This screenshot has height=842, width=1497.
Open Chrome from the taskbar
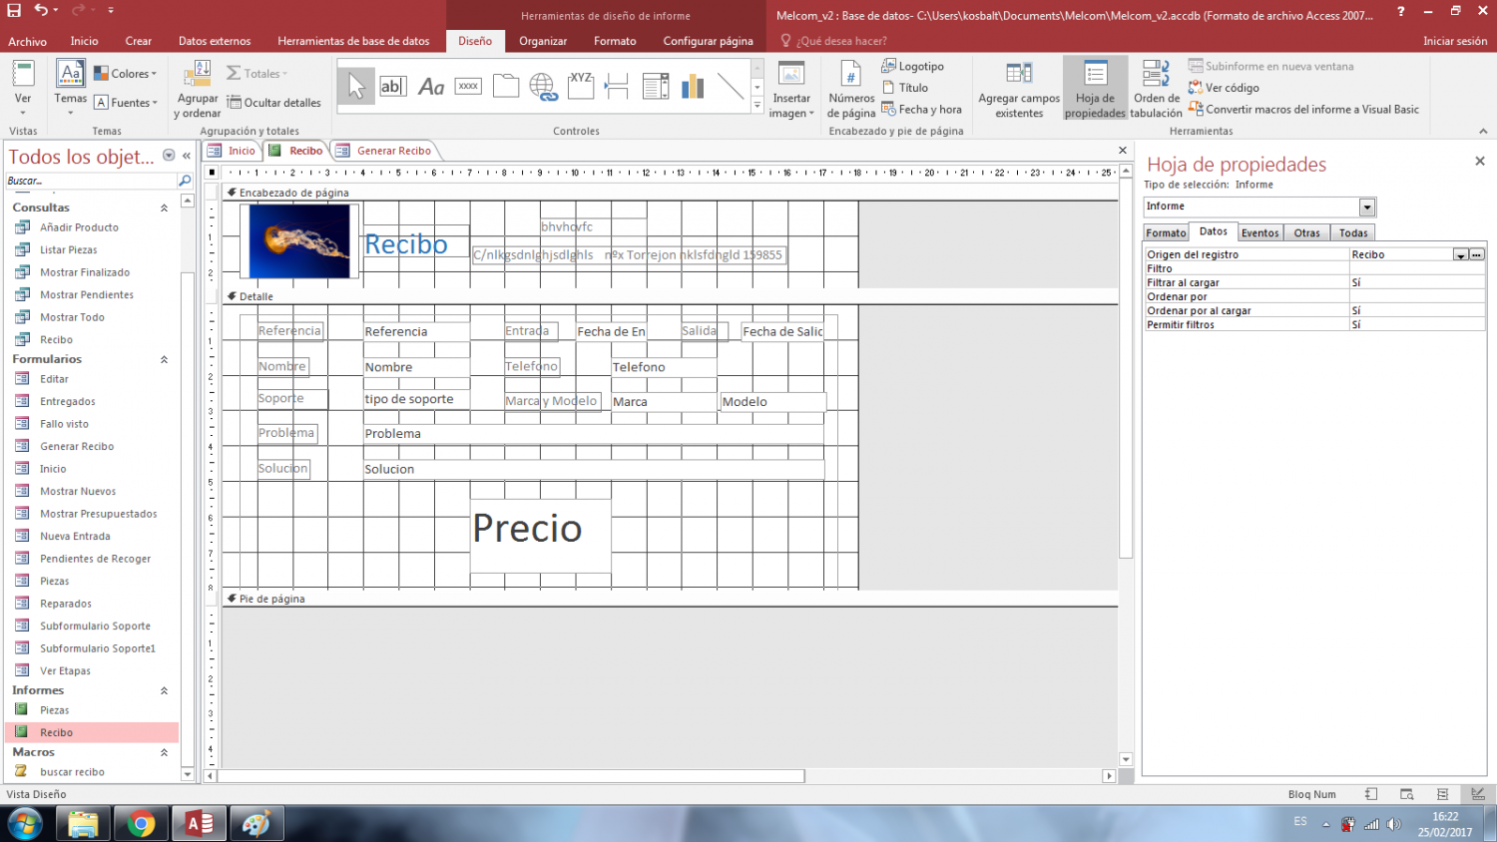(142, 824)
